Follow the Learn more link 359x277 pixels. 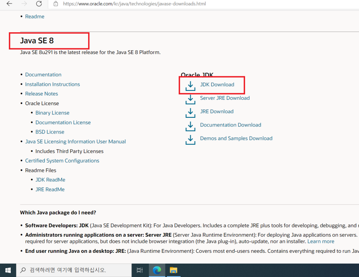321,241
